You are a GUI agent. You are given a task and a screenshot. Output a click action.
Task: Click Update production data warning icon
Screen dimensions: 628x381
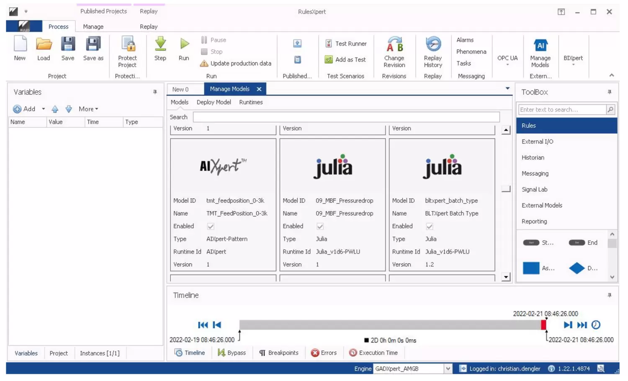point(204,63)
